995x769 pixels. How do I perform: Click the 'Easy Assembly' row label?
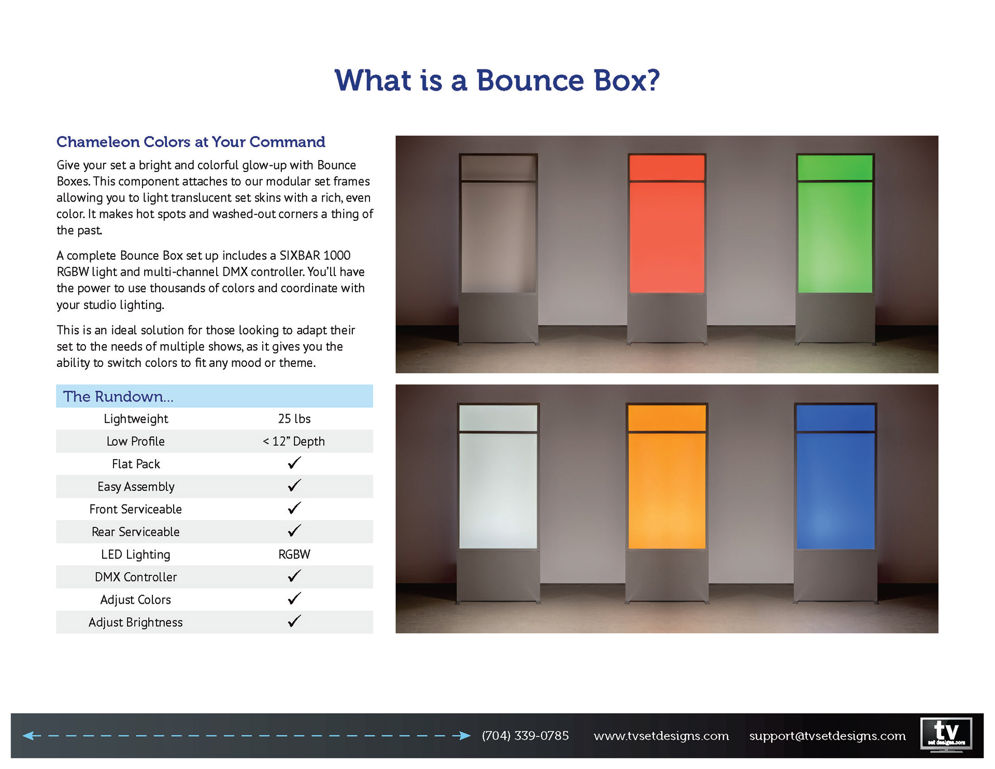136,487
